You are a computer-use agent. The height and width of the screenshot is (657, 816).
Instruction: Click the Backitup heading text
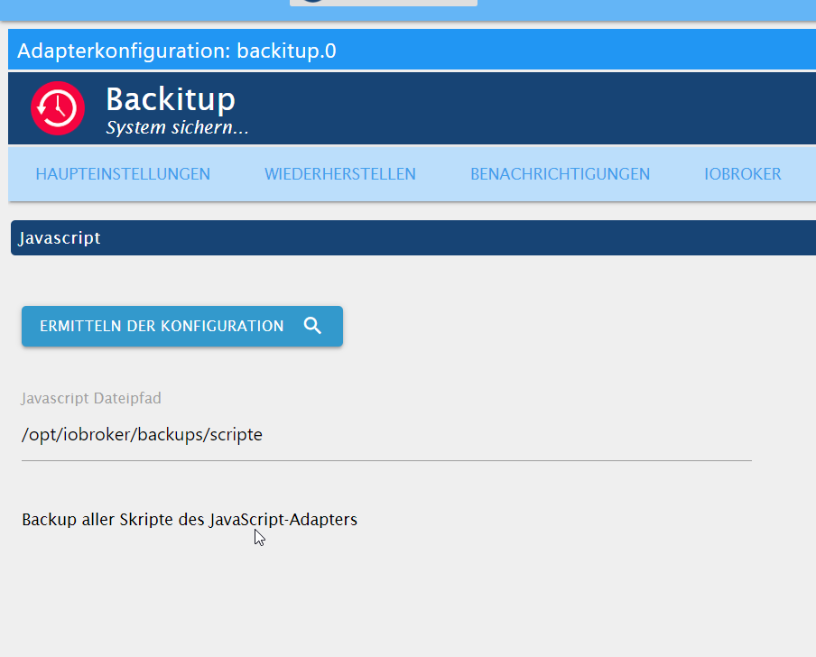[x=171, y=99]
